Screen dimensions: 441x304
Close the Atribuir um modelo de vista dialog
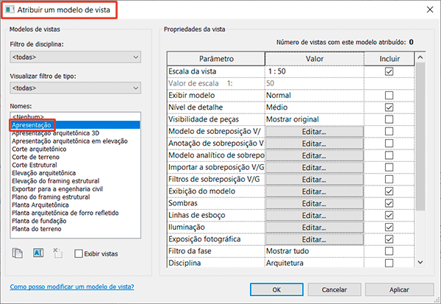[430, 10]
